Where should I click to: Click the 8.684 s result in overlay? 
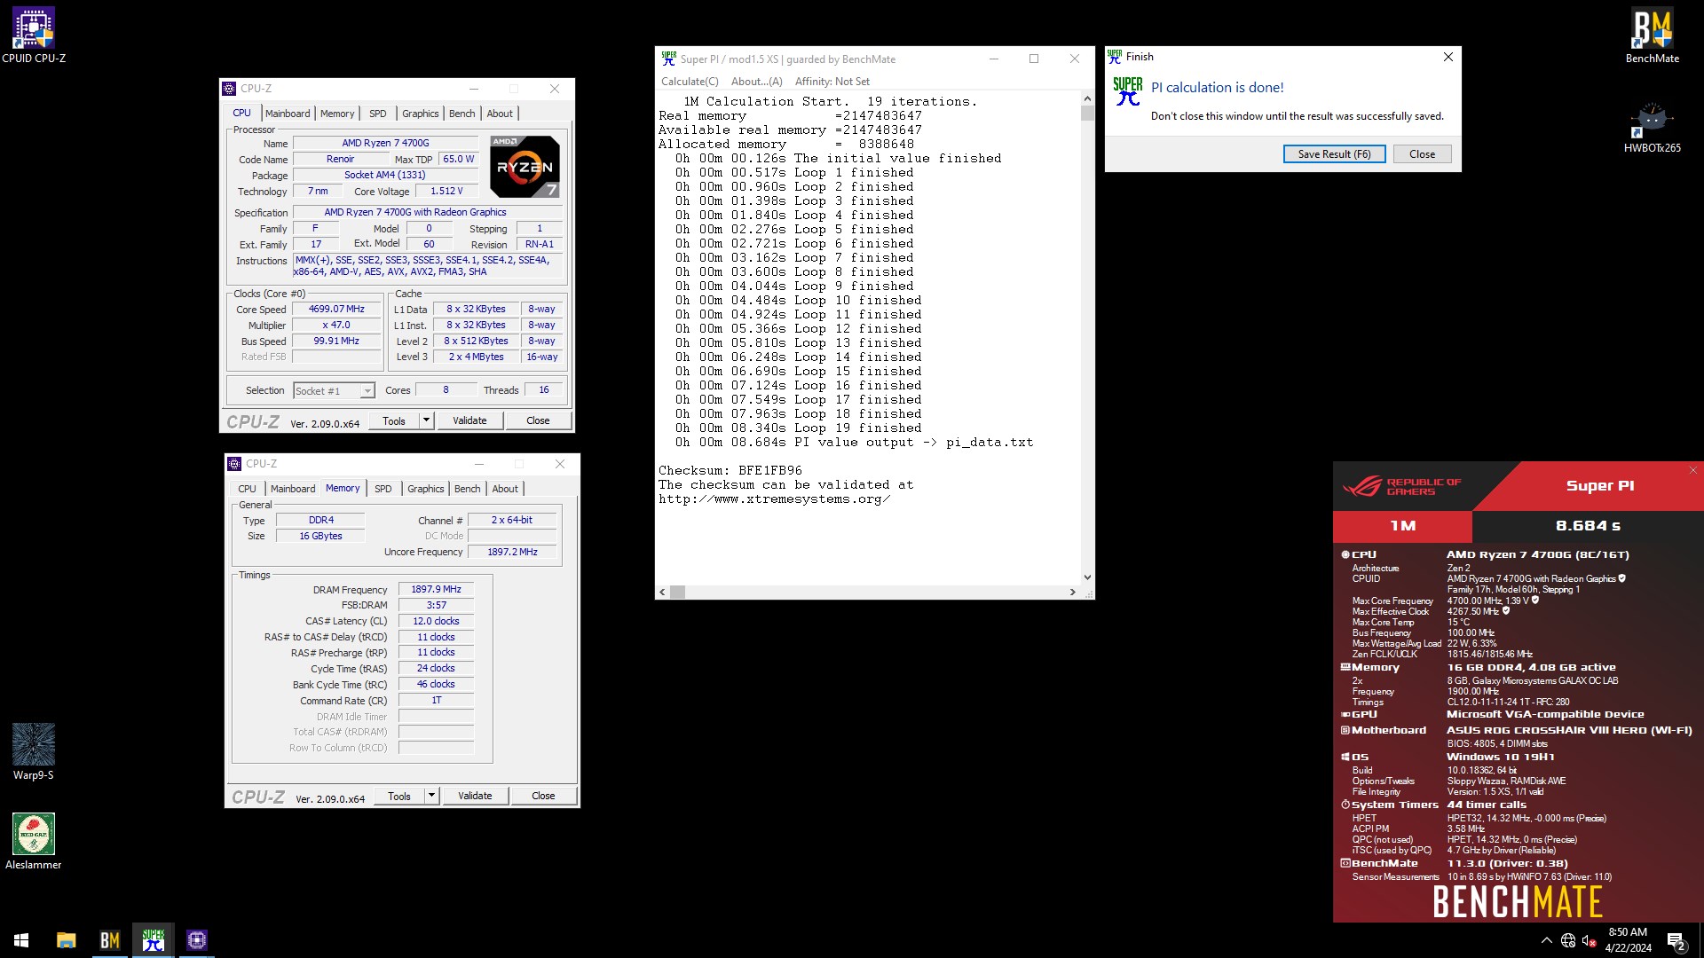click(x=1588, y=526)
